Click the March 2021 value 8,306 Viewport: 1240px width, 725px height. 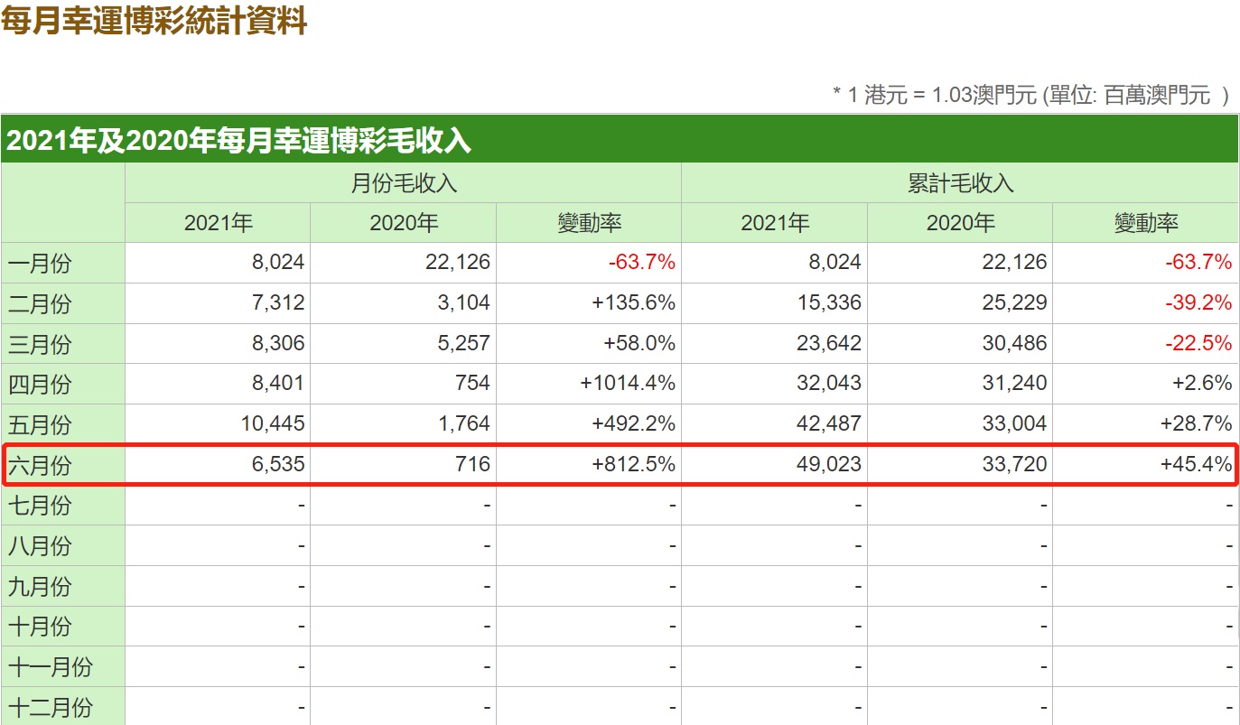pos(278,343)
